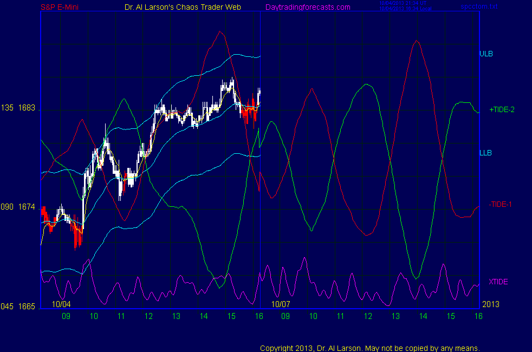Click the -TIDE-1 red legend label
Viewport: 532px width, 352px height.
pos(501,204)
